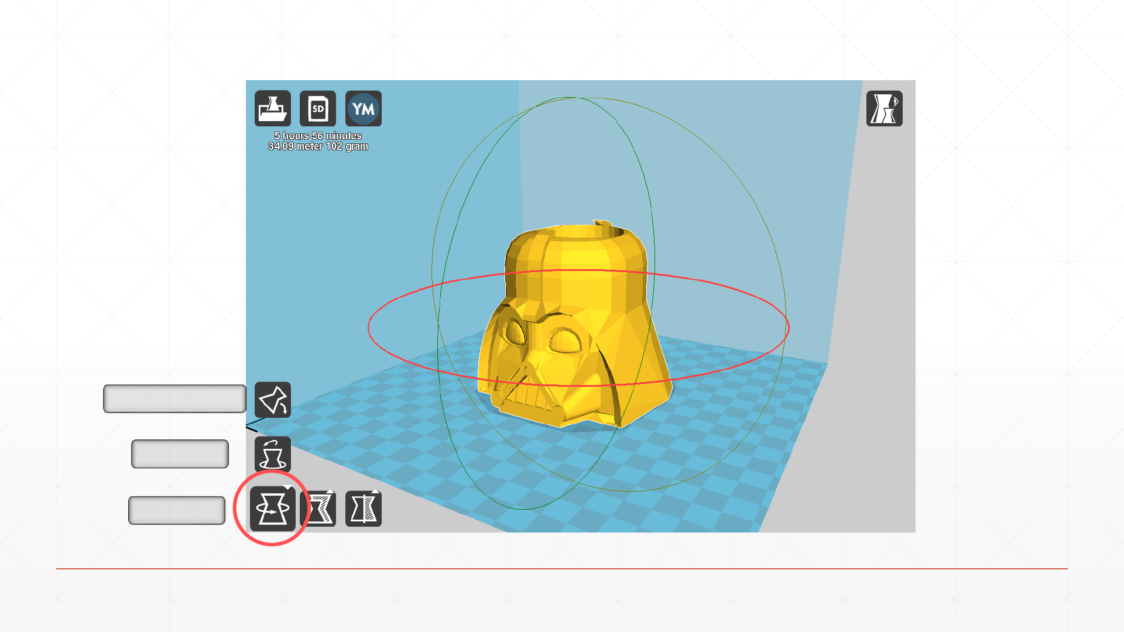
Task: Click the Reset rotation icon
Action: (x=272, y=454)
